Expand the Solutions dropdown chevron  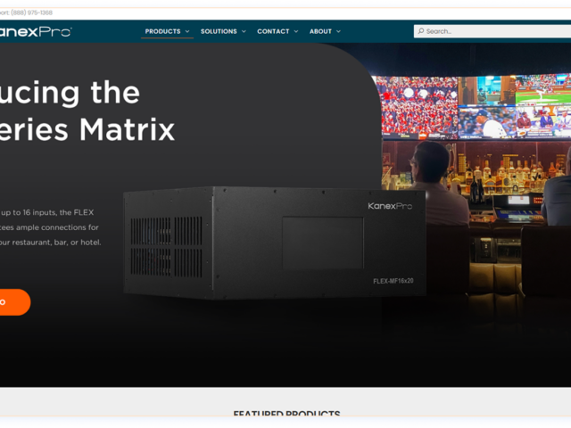[244, 31]
